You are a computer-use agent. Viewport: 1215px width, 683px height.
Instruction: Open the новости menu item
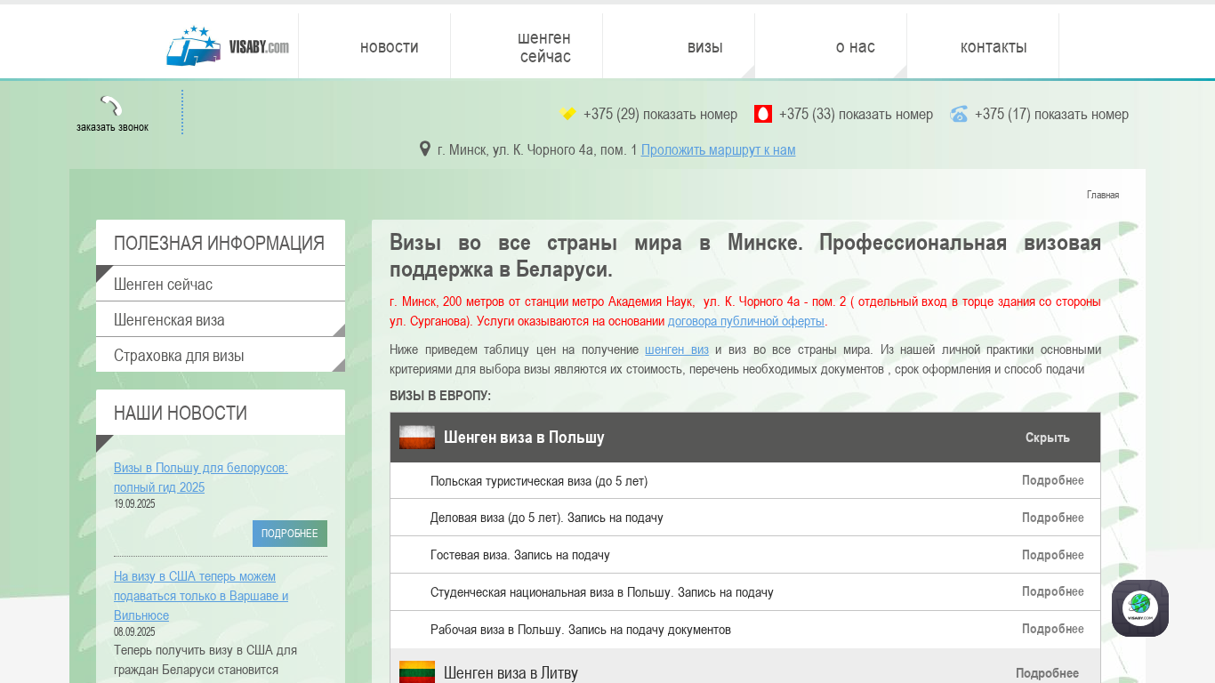389,47
